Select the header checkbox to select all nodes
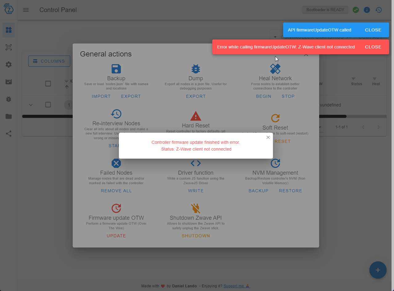394x291 pixels. 48,83
